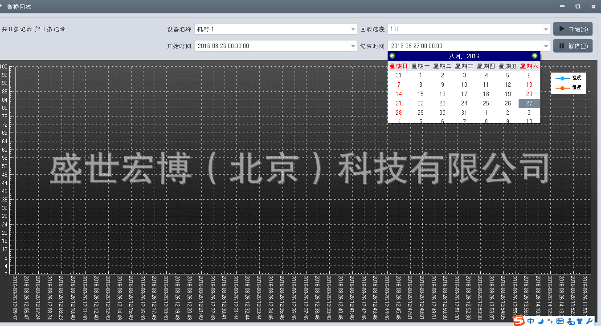Select date 18 in the calendar
This screenshot has height=326, width=601.
pyautogui.click(x=486, y=94)
